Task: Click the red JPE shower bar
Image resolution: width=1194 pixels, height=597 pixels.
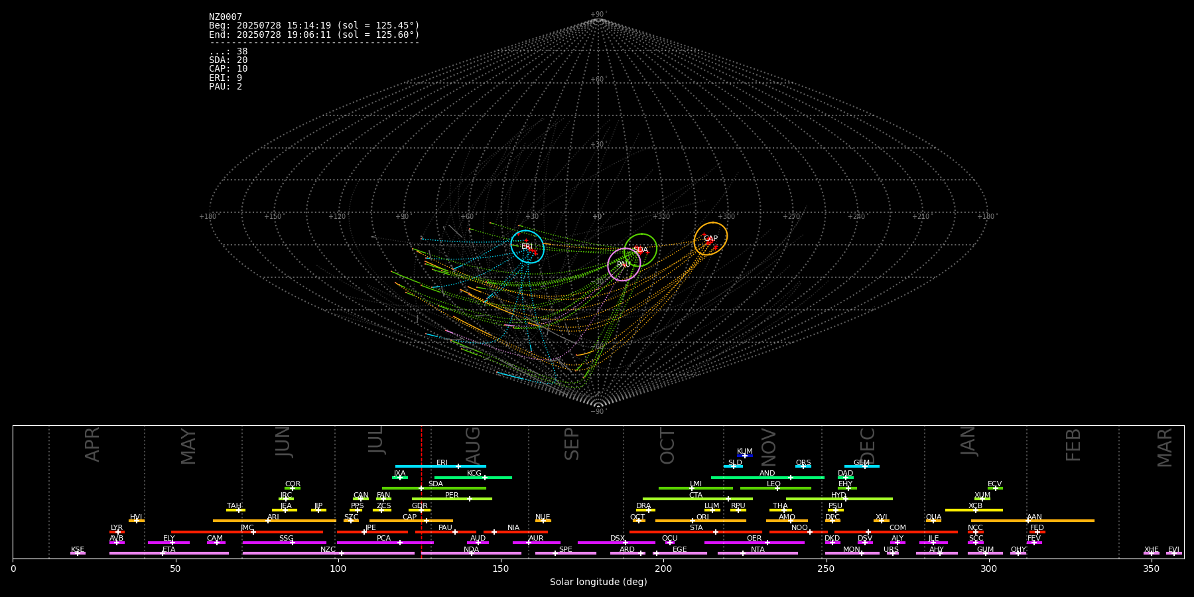Action: [x=372, y=532]
